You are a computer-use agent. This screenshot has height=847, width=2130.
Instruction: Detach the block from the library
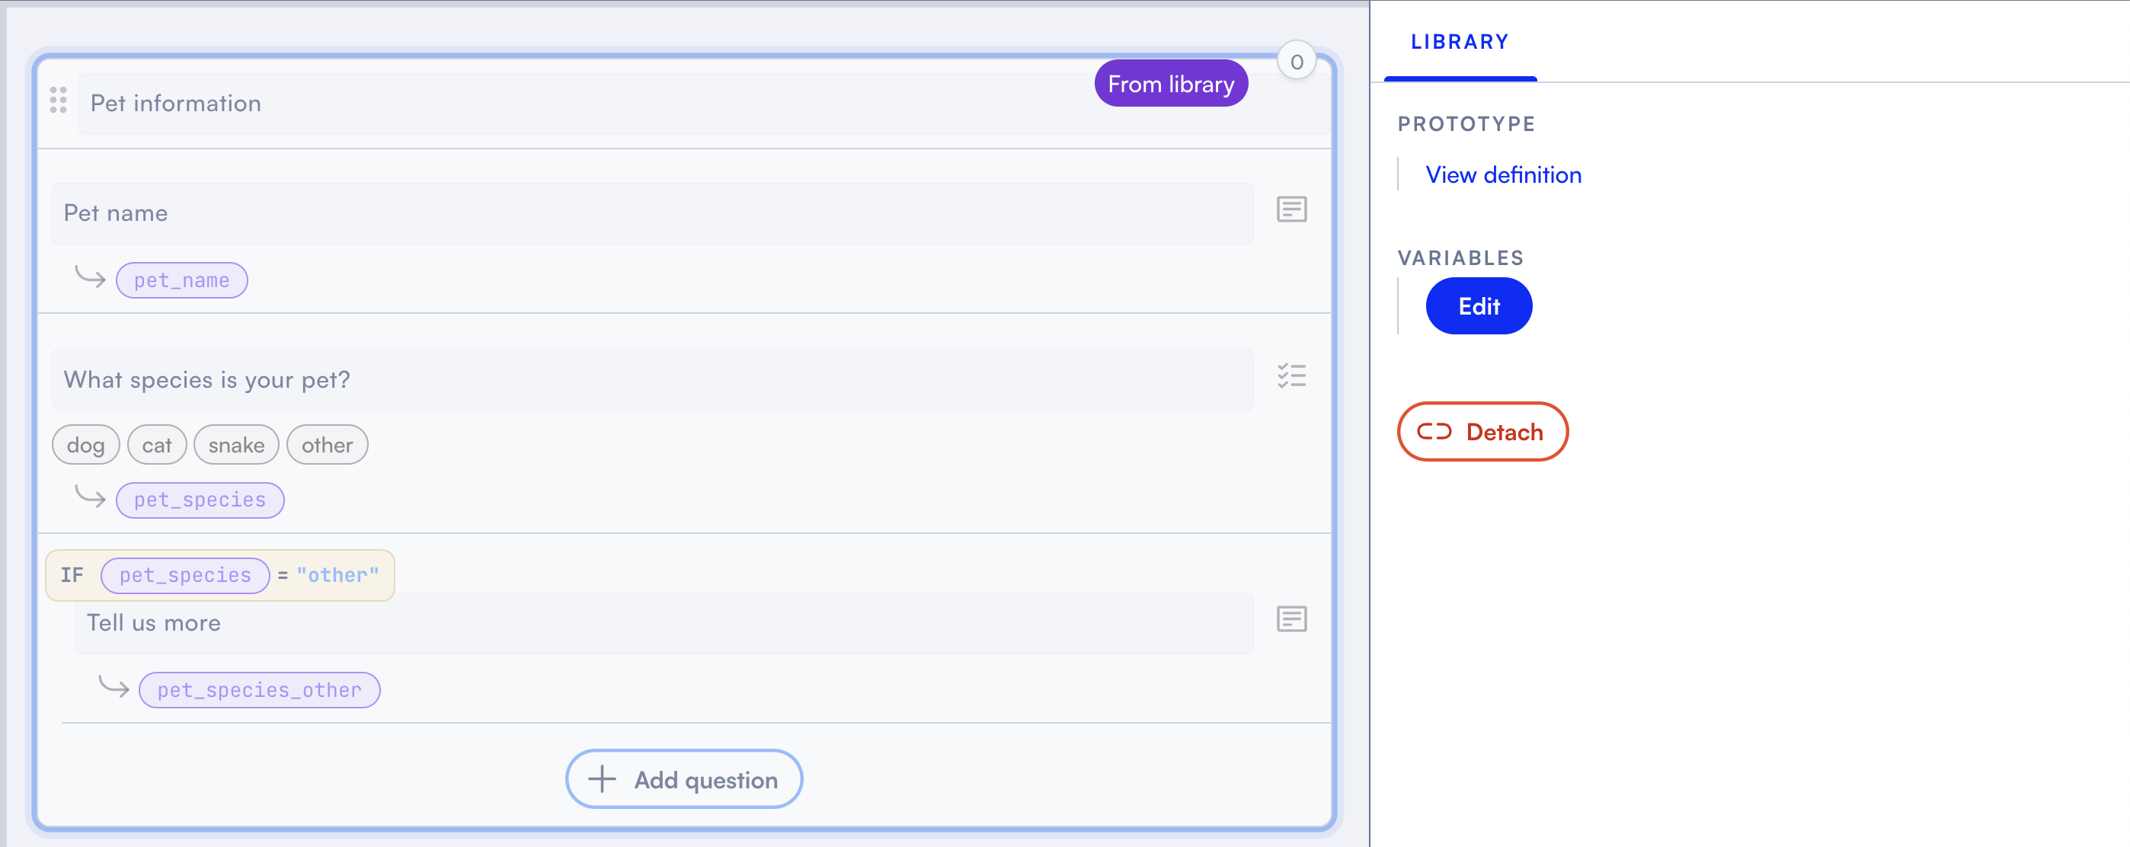tap(1482, 432)
